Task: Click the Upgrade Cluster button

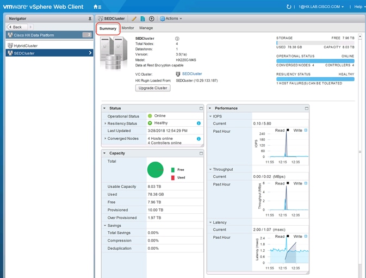Action: 153,88
